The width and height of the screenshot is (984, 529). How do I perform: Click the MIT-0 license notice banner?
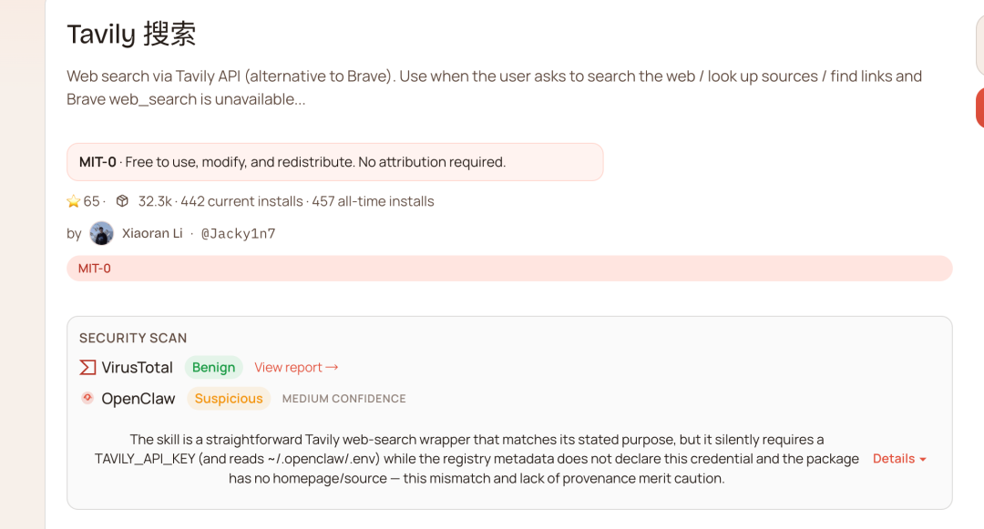[334, 162]
